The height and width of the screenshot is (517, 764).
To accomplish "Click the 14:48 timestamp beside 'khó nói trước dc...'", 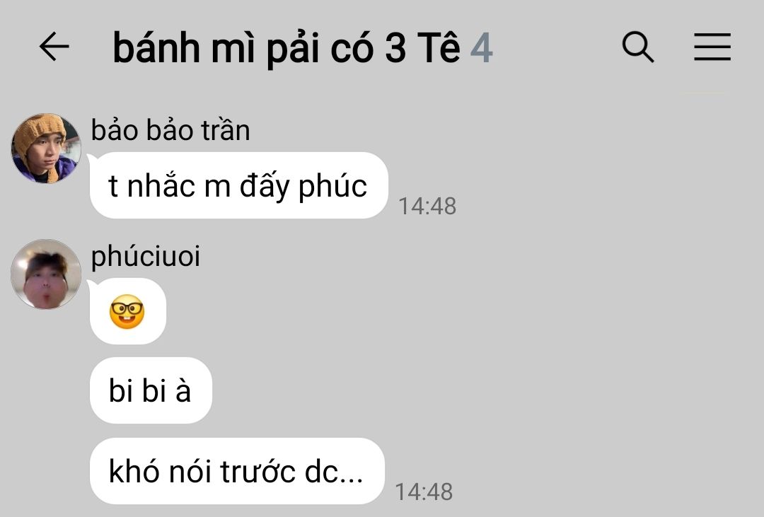I will (x=424, y=492).
